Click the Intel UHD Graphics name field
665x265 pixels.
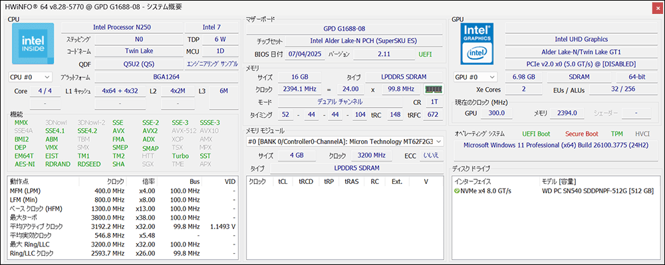pyautogui.click(x=581, y=39)
